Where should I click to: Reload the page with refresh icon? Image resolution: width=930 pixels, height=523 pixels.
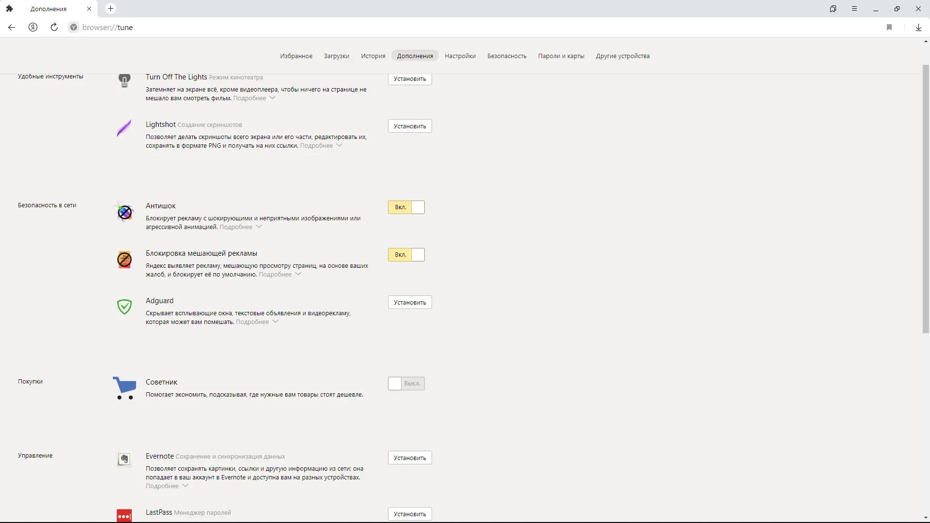tap(54, 28)
